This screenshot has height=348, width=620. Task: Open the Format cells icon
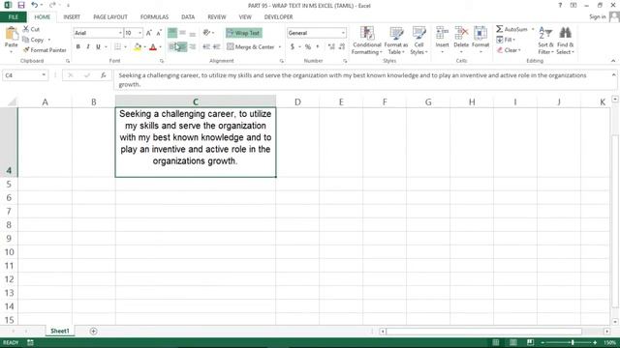click(x=480, y=34)
